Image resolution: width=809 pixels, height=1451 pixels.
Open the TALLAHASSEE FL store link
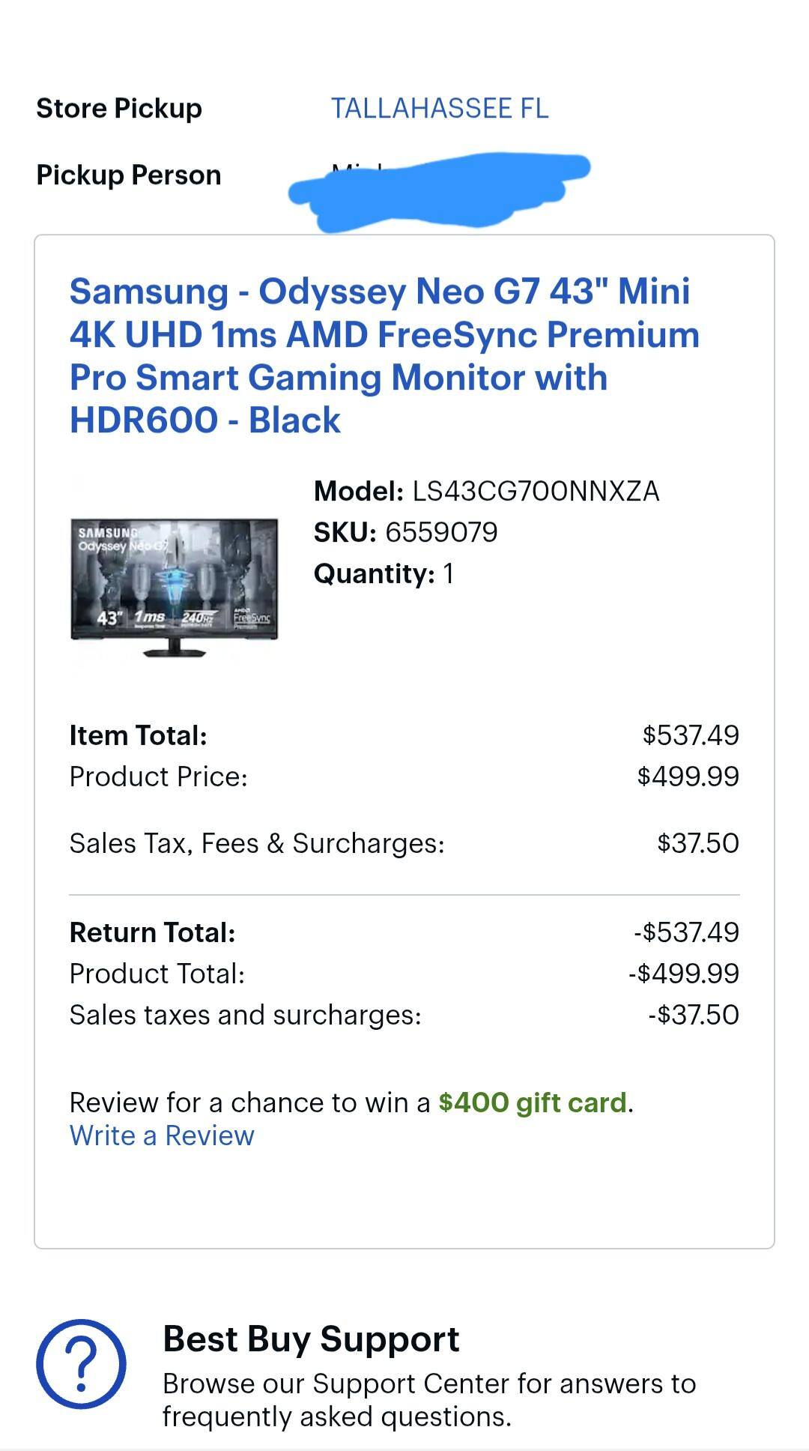pos(440,109)
